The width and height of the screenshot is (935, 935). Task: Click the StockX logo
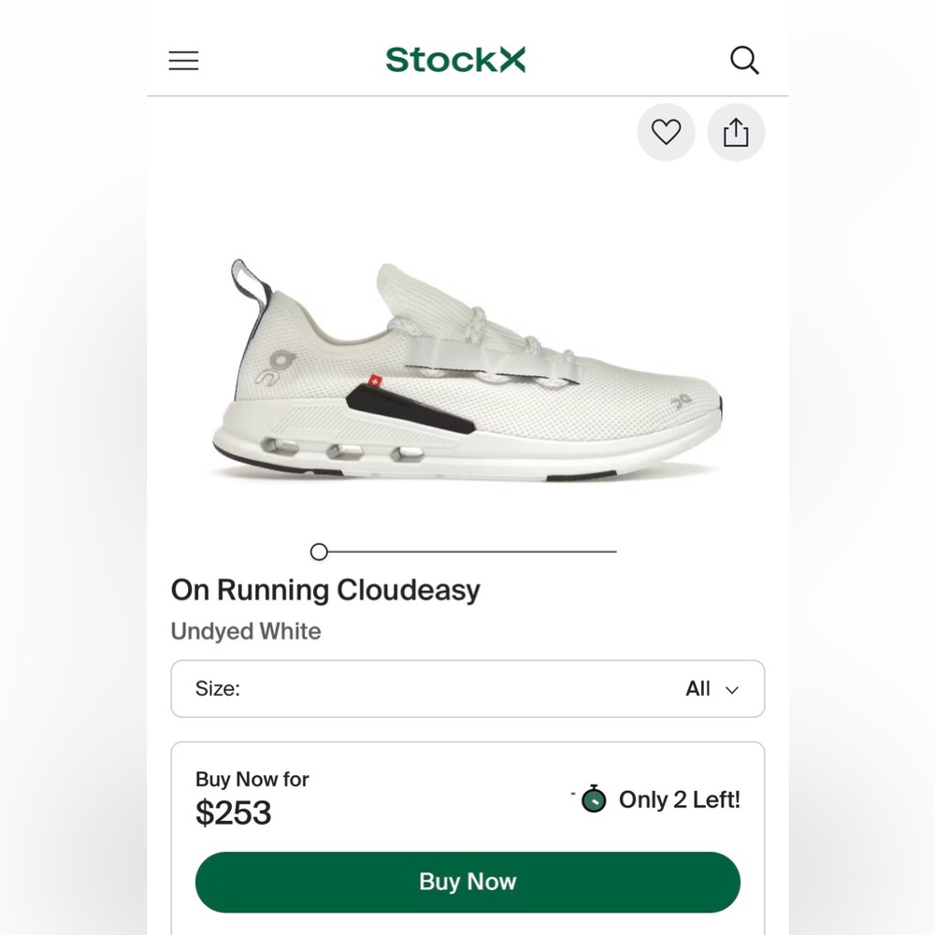pos(455,59)
